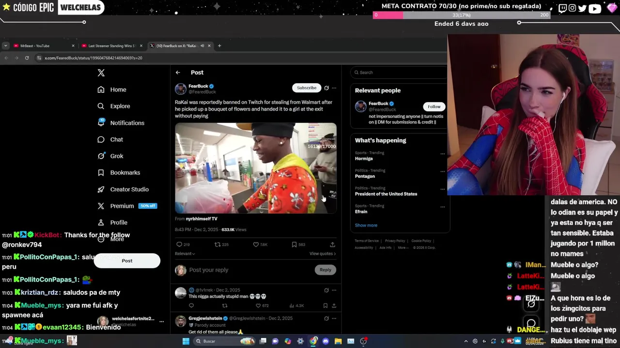Open Explore in the X sidebar

click(114, 106)
